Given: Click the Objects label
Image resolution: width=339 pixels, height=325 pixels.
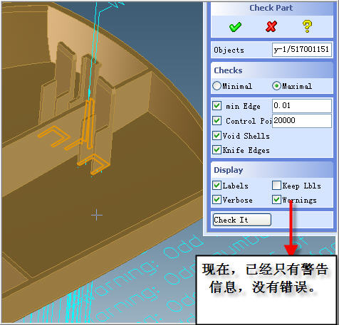Looking at the screenshot, I should coord(229,50).
